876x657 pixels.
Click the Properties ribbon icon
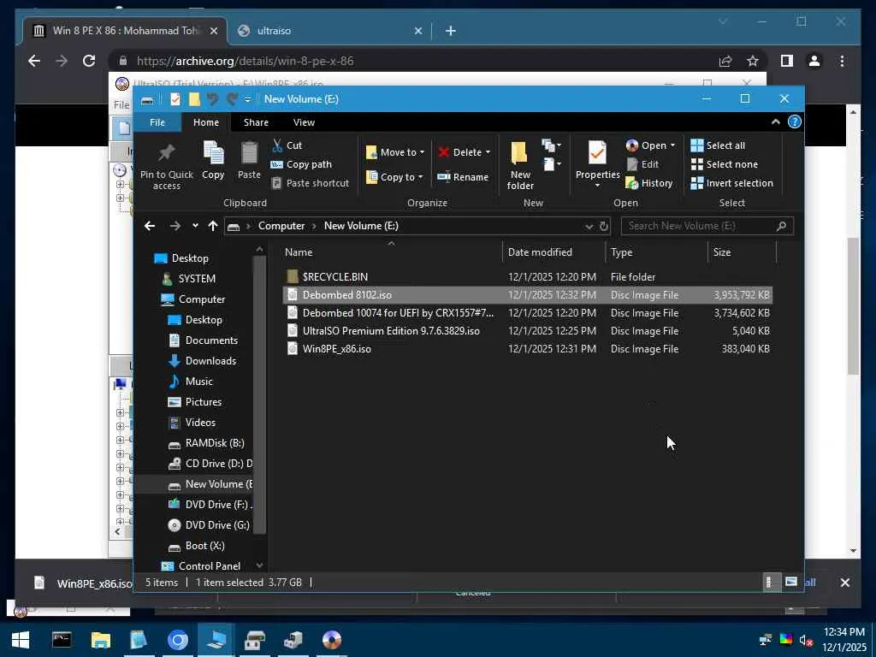tap(597, 152)
